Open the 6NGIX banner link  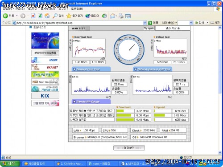tap(45, 60)
